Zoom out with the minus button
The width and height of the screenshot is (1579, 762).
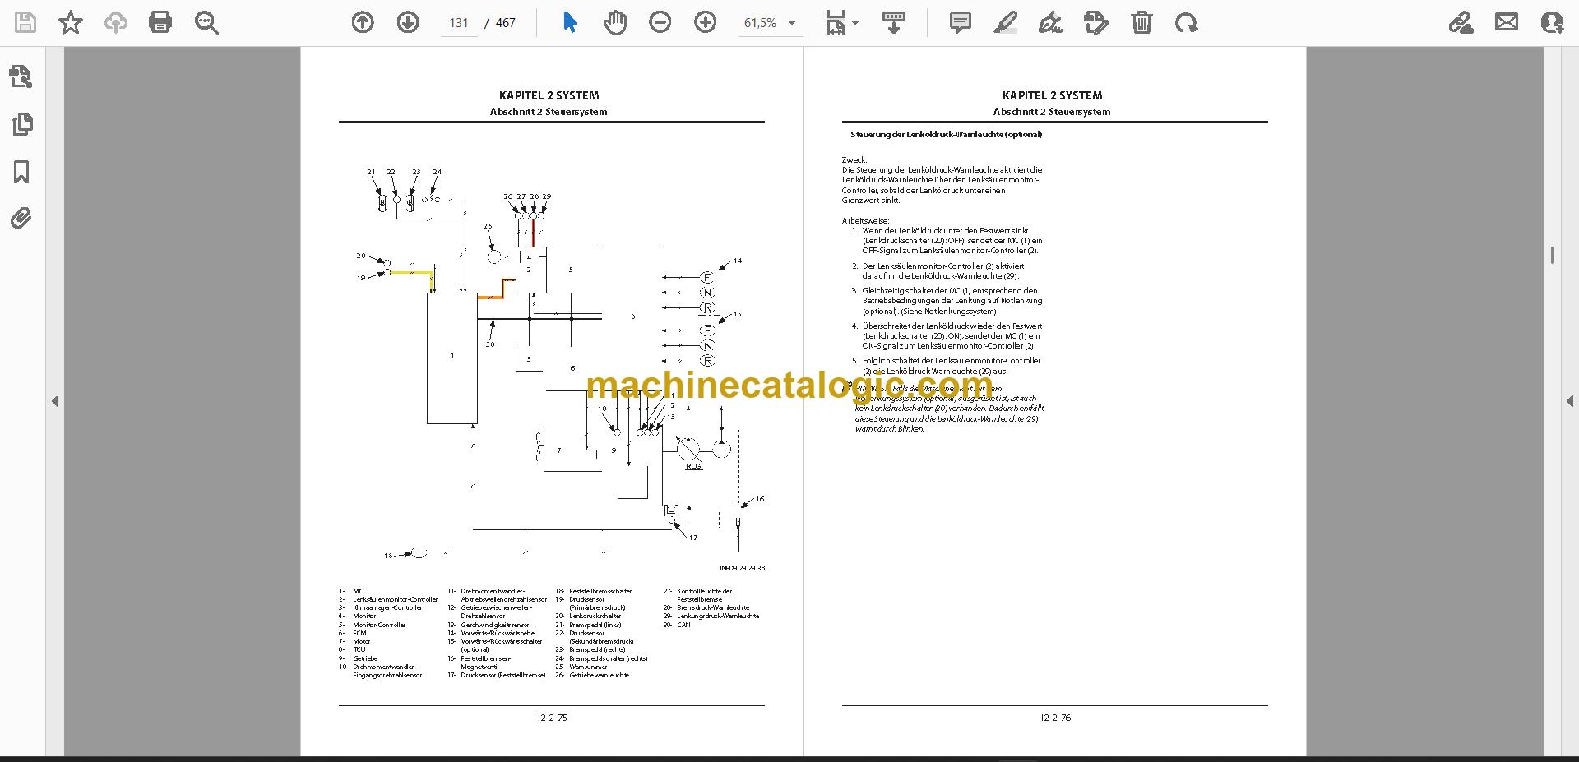click(660, 22)
